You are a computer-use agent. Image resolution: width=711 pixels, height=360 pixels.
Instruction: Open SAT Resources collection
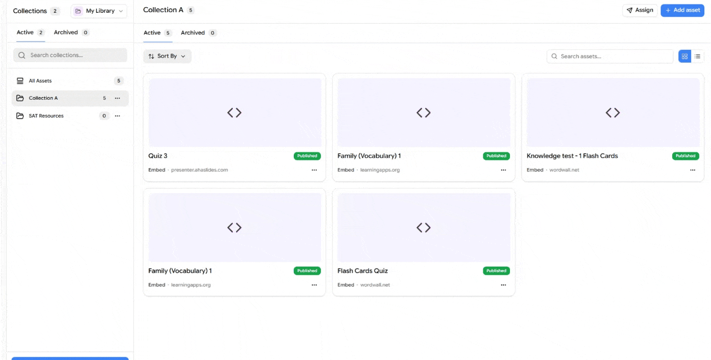tap(70, 116)
